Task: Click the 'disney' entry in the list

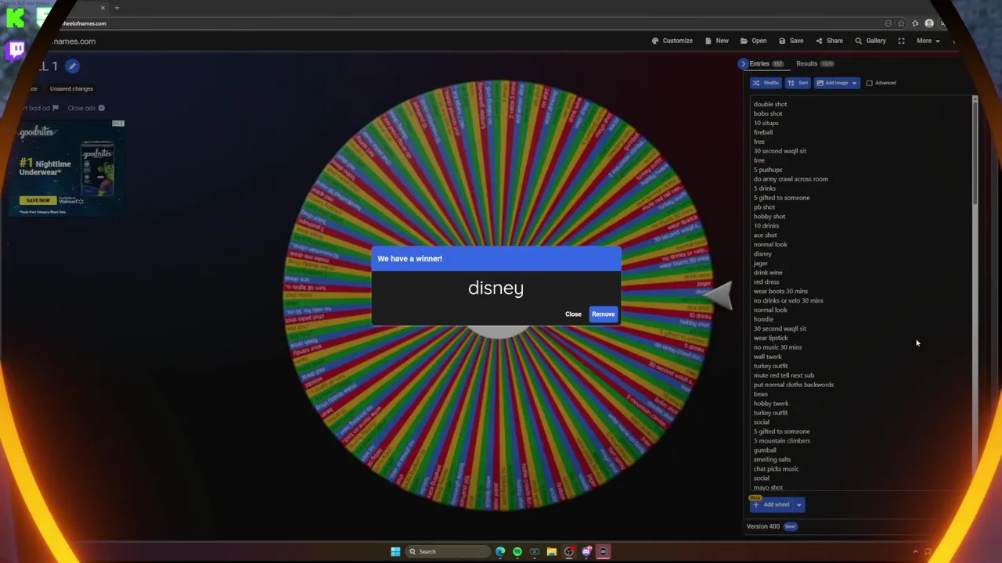Action: (x=762, y=254)
